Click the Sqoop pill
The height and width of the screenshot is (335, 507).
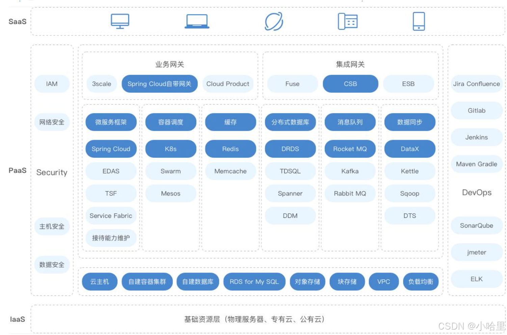pyautogui.click(x=410, y=194)
